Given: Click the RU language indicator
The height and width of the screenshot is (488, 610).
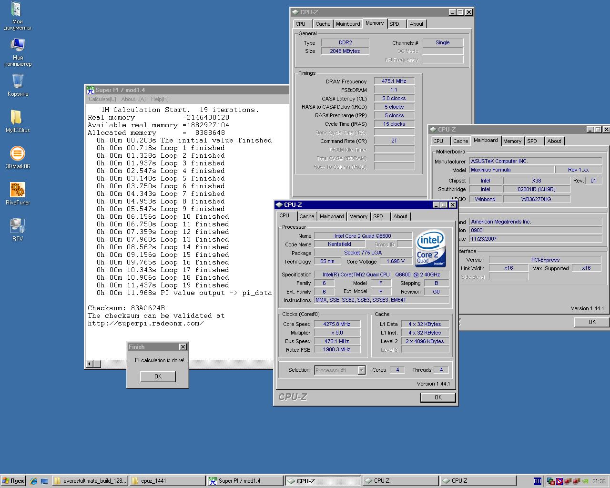Looking at the screenshot, I should [537, 481].
